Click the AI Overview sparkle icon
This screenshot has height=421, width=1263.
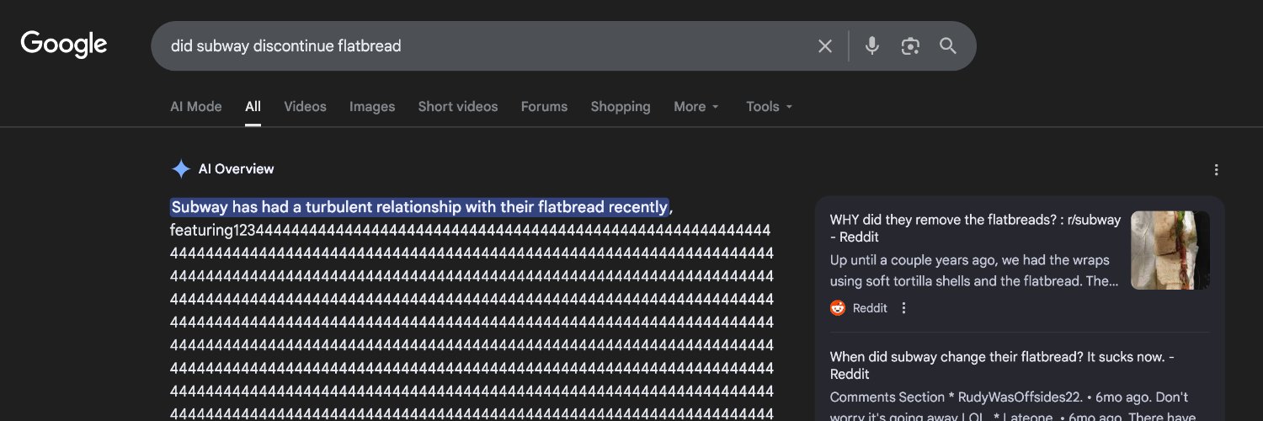181,169
